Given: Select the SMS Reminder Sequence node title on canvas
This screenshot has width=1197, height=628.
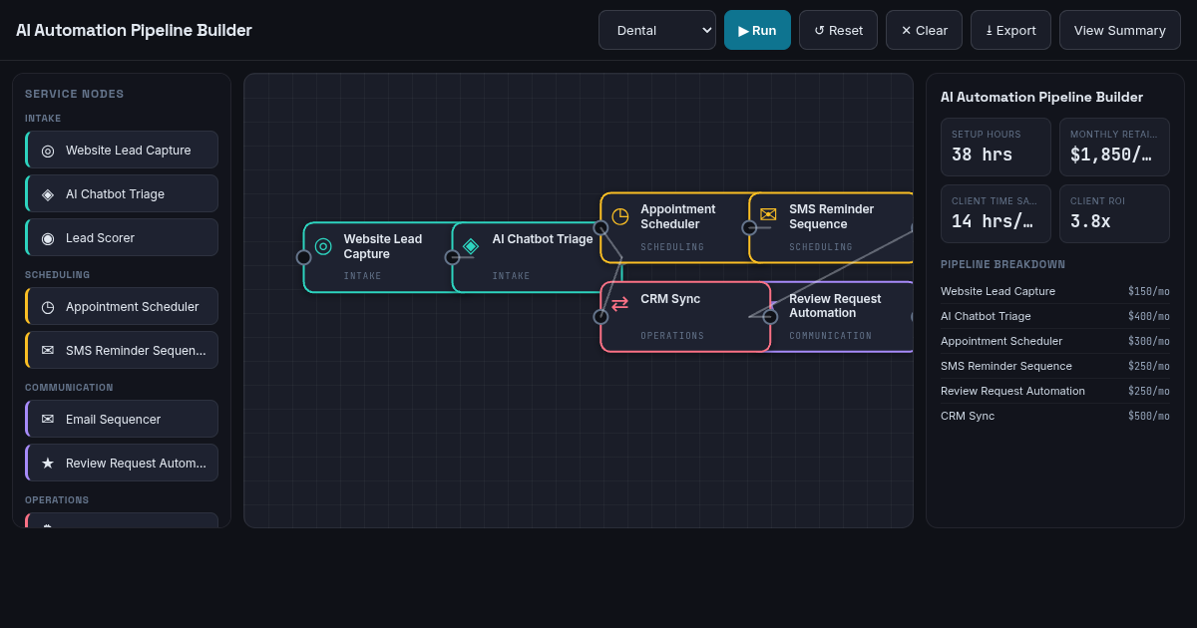Looking at the screenshot, I should 832,216.
